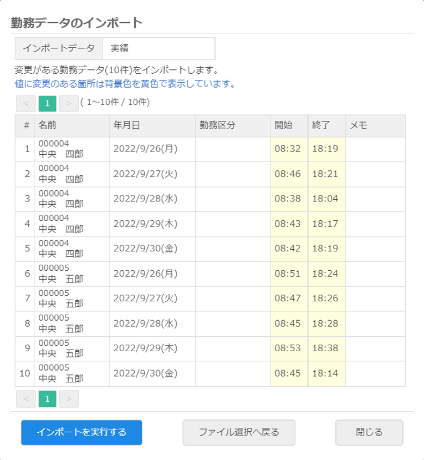
Task: Go to previous page using top pagination arrow
Action: click(24, 102)
